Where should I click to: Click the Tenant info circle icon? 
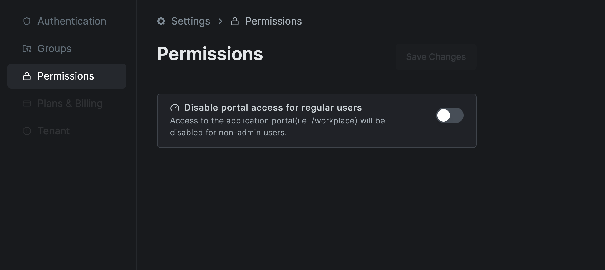(x=27, y=131)
